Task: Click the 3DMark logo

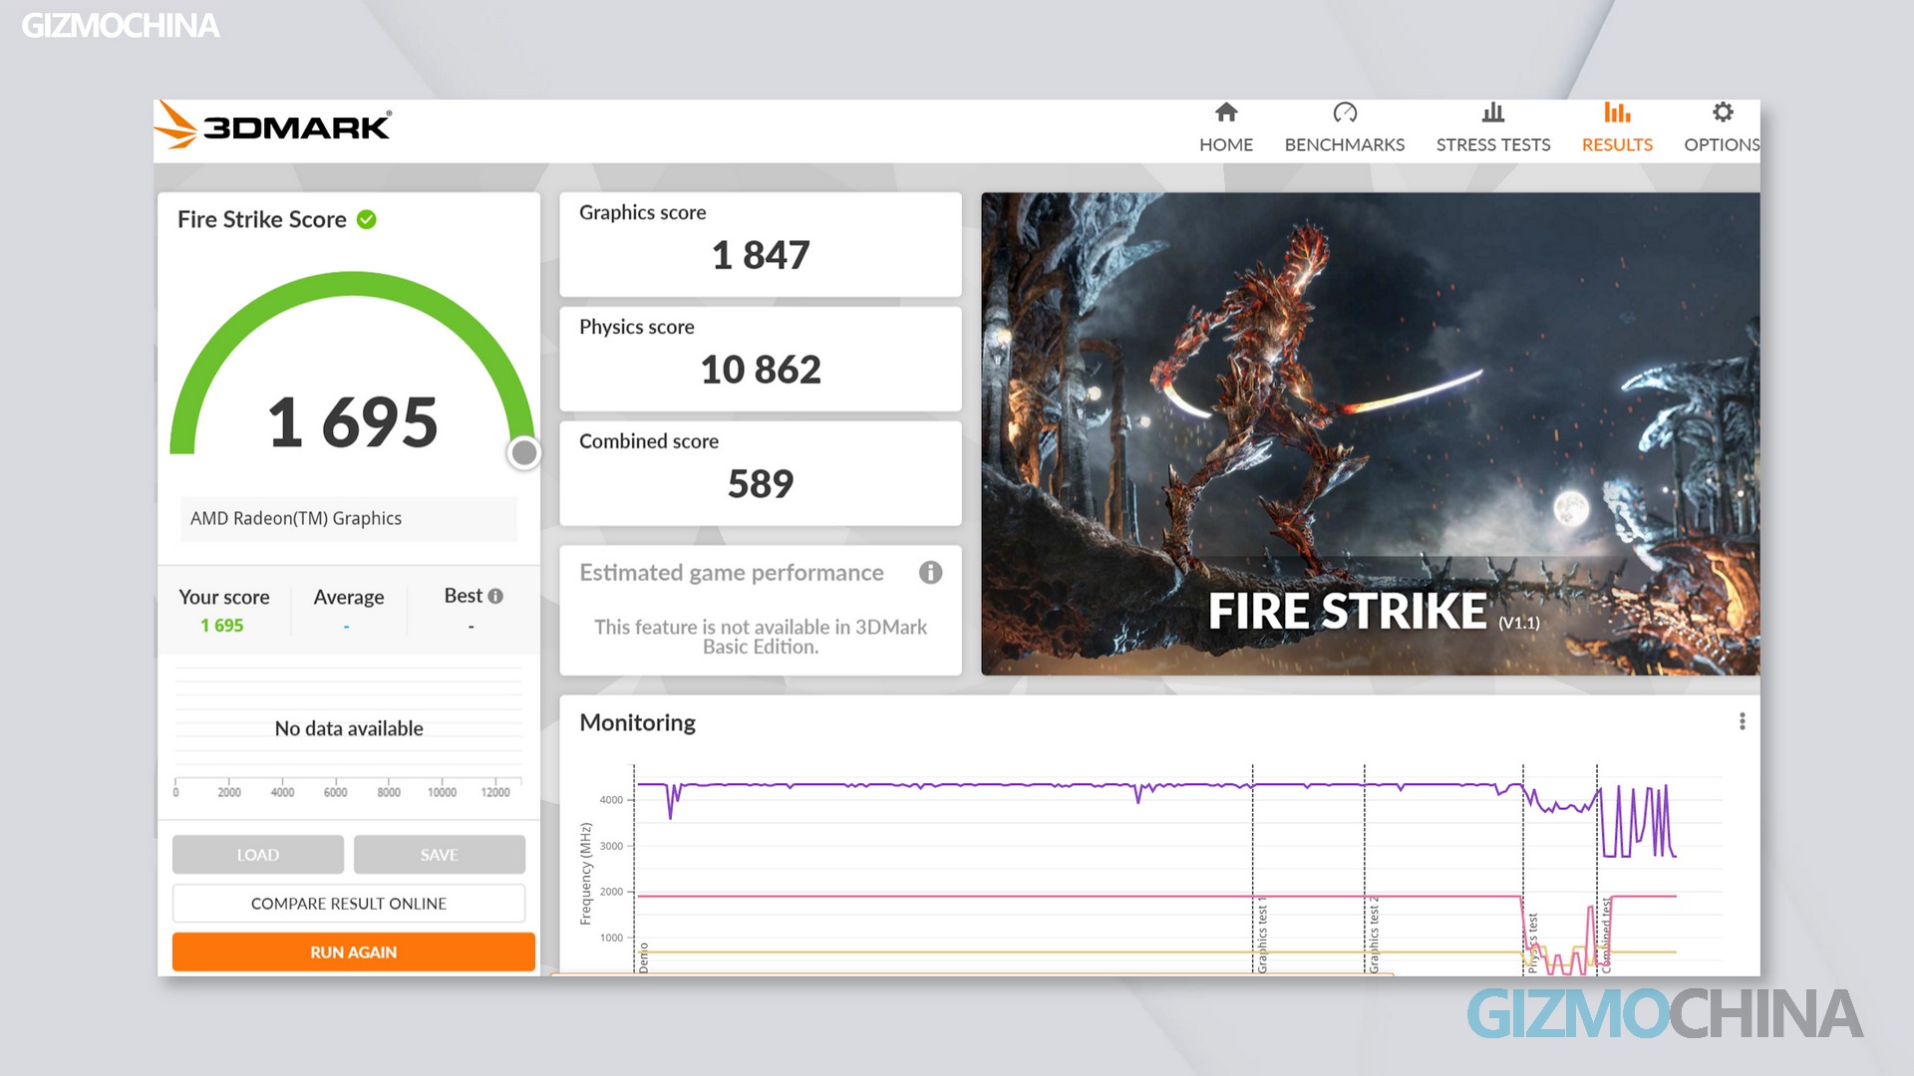Action: point(274,127)
